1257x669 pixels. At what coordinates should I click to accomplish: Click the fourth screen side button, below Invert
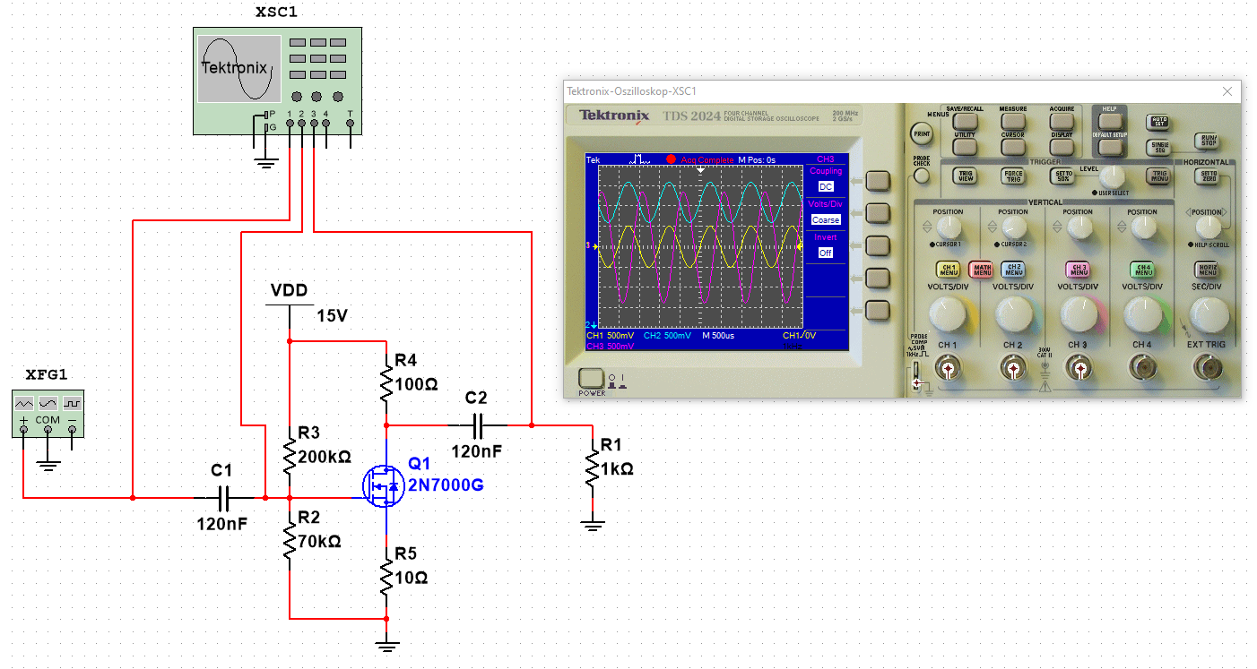tap(878, 277)
